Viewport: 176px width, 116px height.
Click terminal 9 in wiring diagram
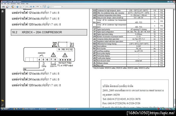click(x=59, y=49)
